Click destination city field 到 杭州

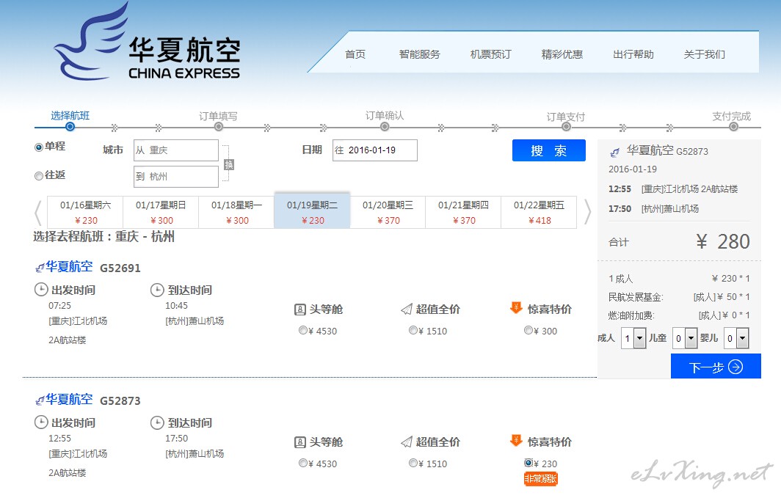176,177
